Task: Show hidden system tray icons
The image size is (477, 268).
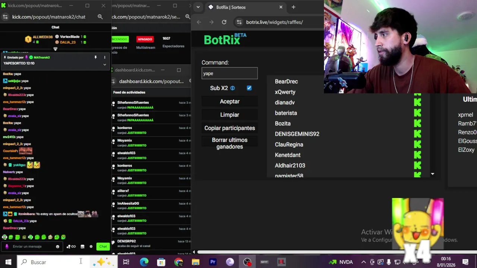Action: (363, 262)
